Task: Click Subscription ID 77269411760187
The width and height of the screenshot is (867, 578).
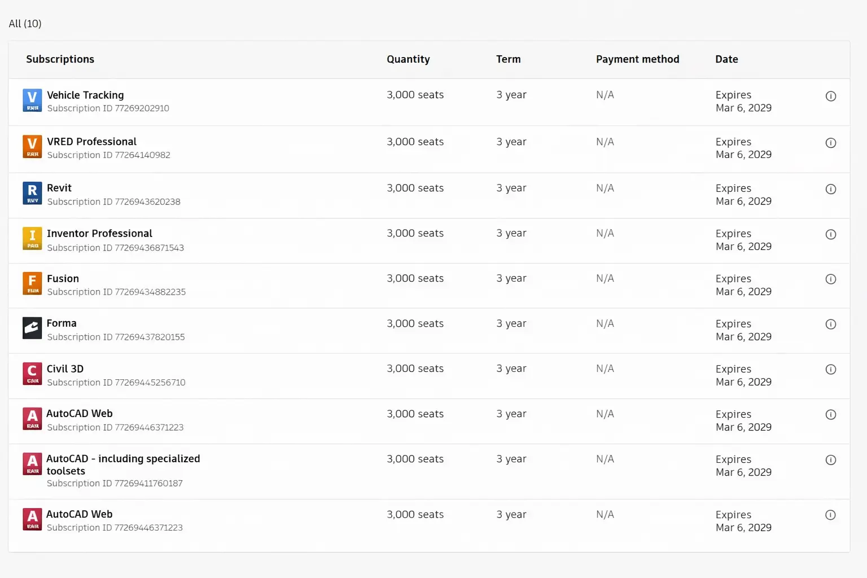Action: point(115,483)
